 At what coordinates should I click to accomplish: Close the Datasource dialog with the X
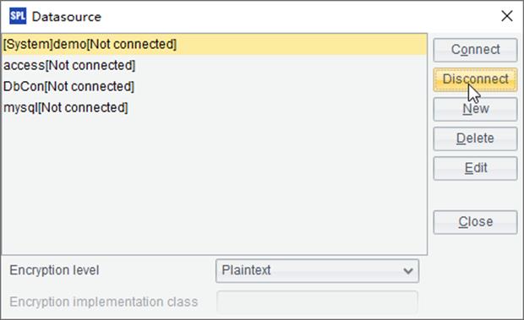(x=506, y=16)
